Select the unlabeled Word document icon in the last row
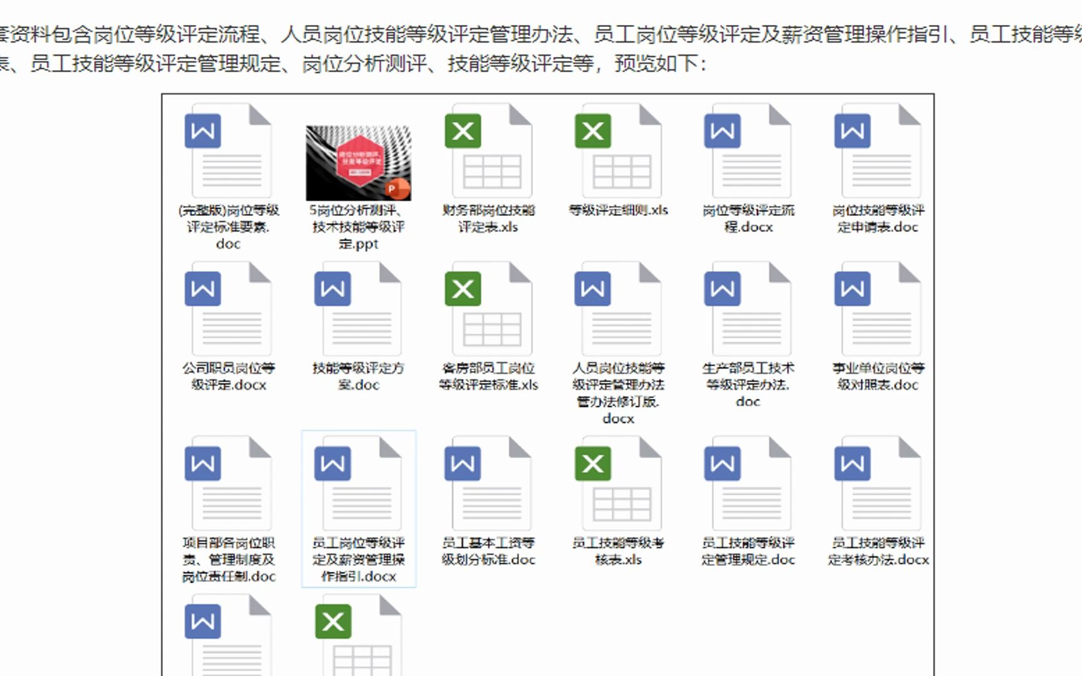The width and height of the screenshot is (1082, 676). click(x=229, y=635)
